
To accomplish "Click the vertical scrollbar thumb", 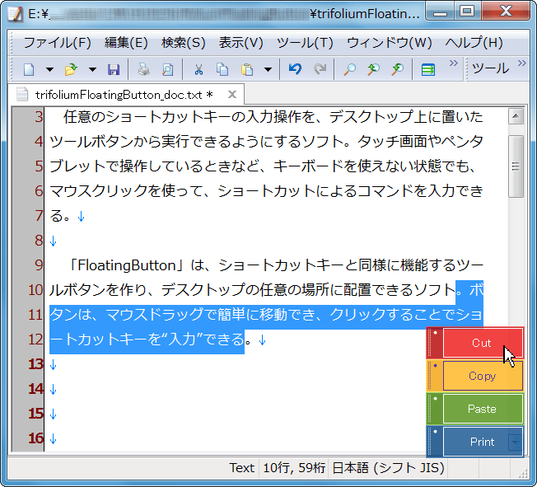I will click(516, 166).
